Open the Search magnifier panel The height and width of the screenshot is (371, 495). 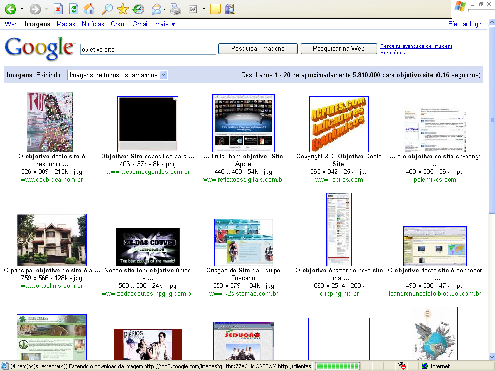click(107, 9)
